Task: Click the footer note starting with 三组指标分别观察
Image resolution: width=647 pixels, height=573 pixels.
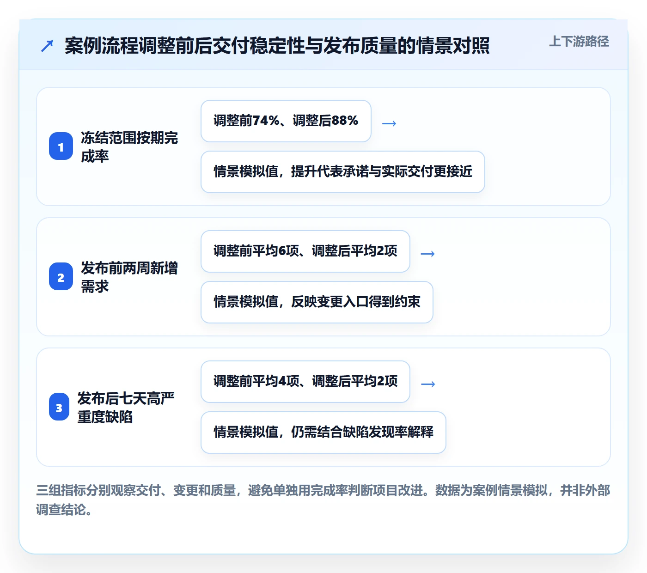Action: click(323, 500)
